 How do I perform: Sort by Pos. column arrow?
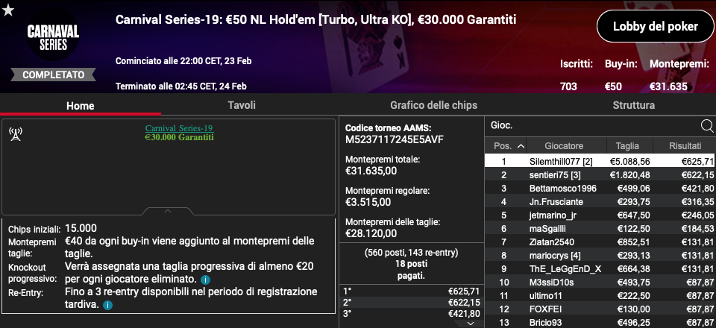(521, 146)
